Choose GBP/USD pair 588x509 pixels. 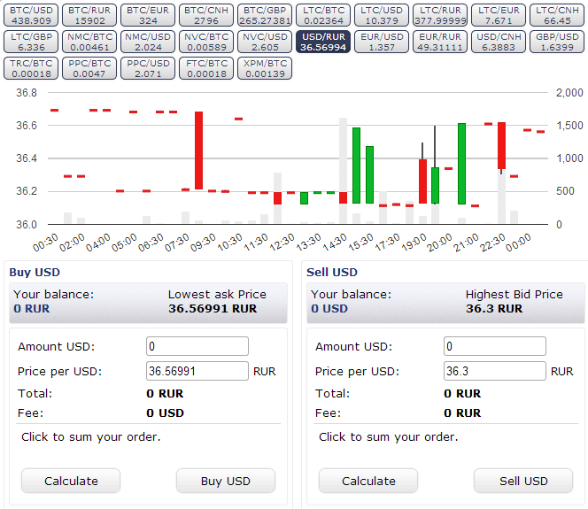click(x=557, y=42)
